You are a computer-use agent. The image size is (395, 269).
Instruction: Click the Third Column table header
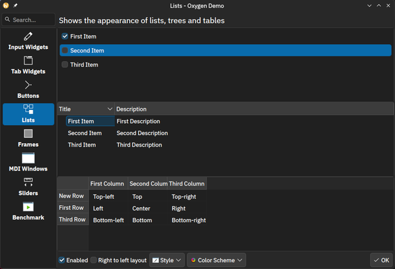coord(187,183)
